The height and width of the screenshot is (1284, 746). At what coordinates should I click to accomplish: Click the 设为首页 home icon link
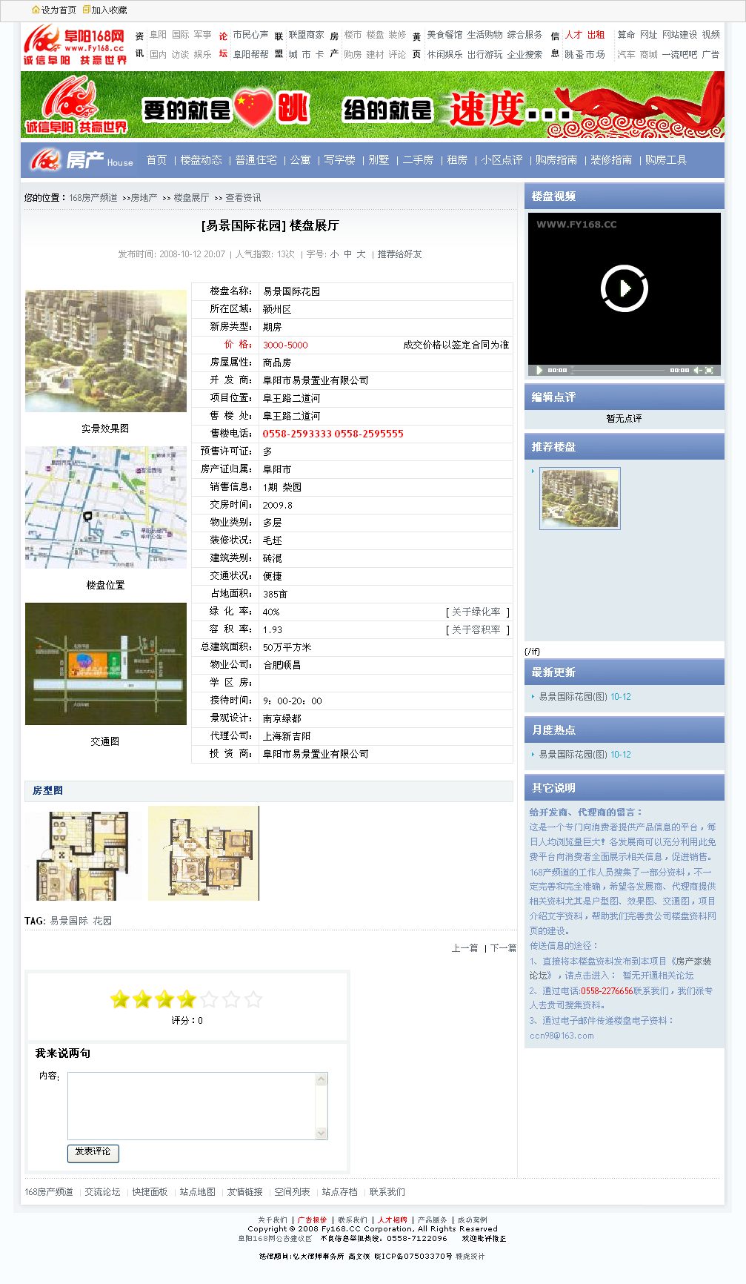point(53,10)
